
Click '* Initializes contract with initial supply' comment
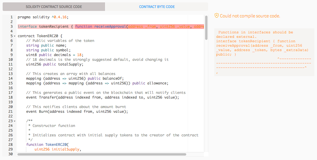(113, 135)
